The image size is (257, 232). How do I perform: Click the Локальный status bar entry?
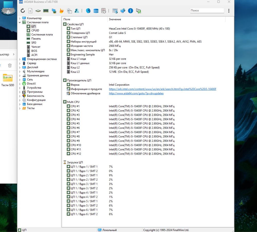point(107,230)
